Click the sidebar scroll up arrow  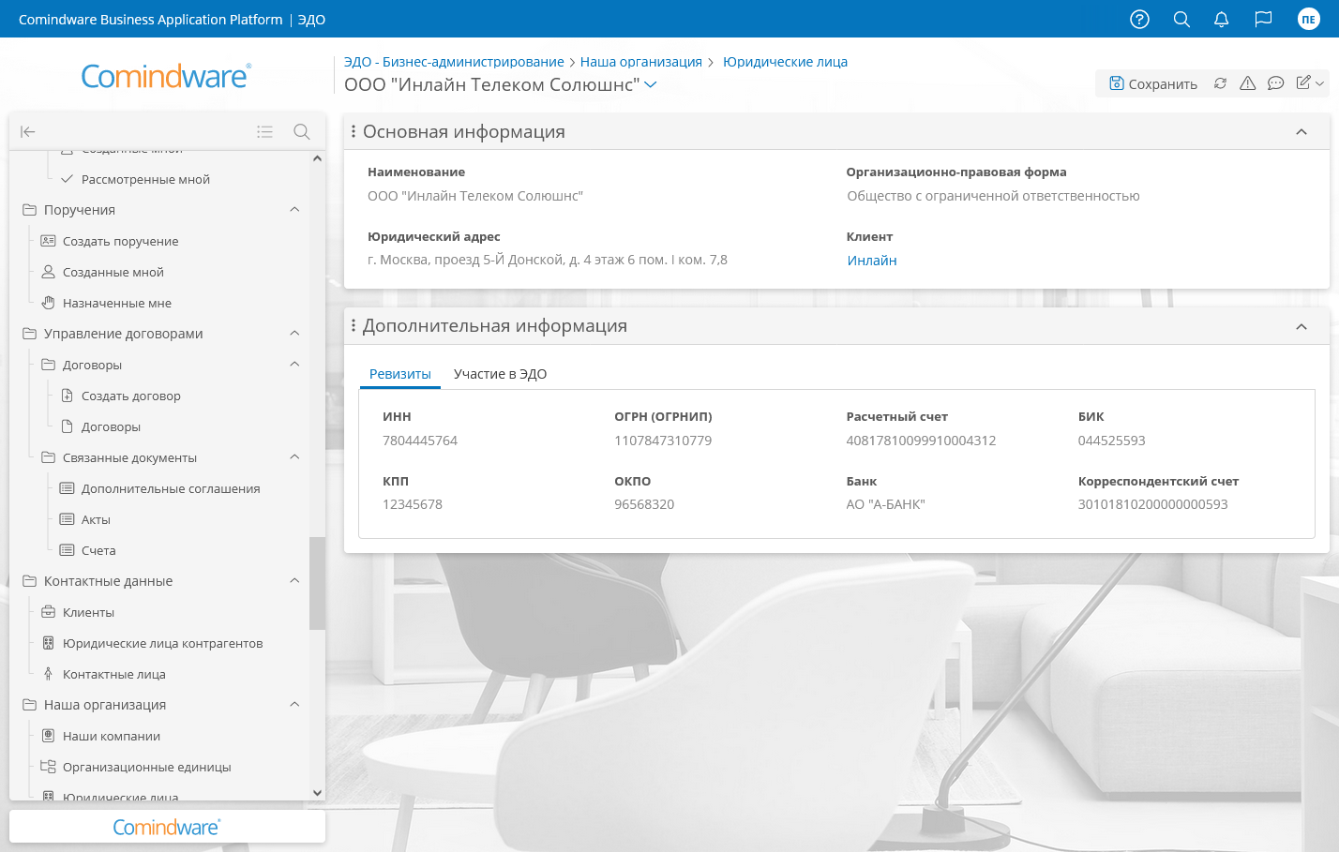317,158
